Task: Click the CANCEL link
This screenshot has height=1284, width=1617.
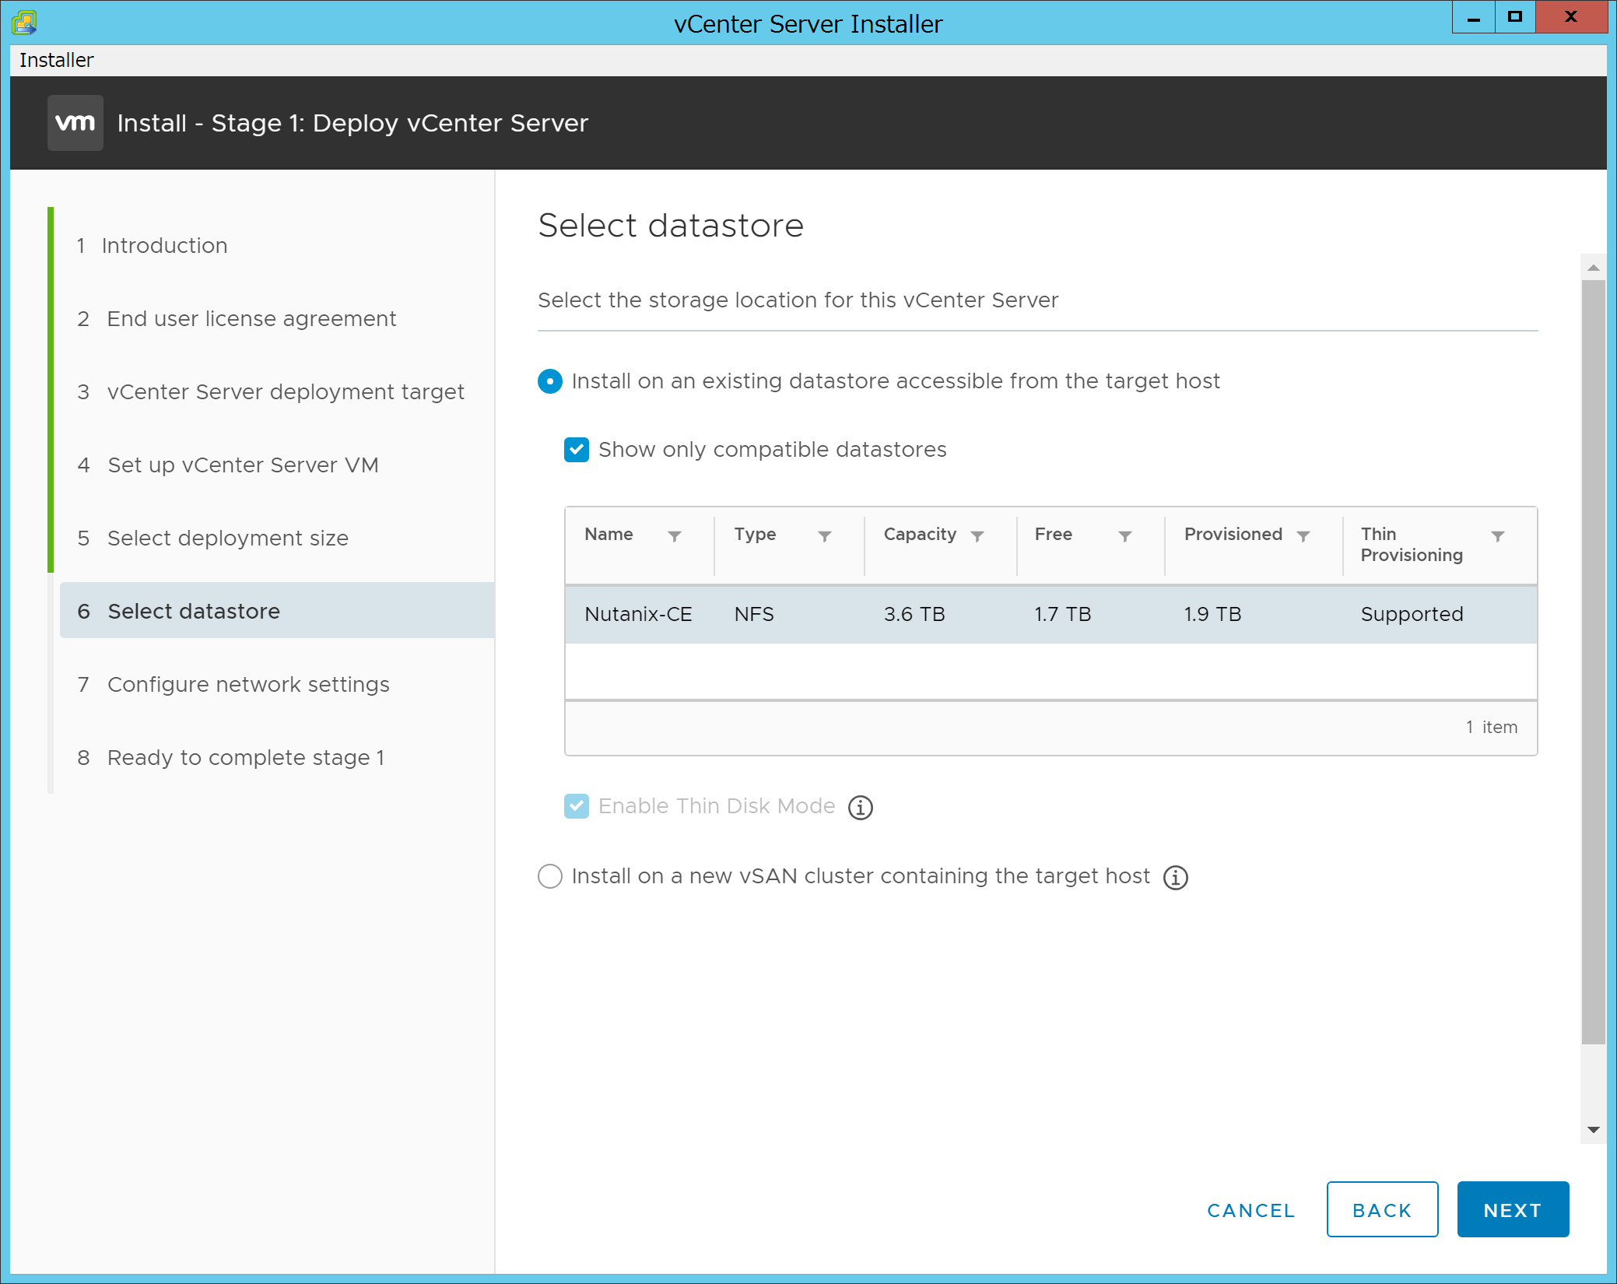Action: 1251,1210
